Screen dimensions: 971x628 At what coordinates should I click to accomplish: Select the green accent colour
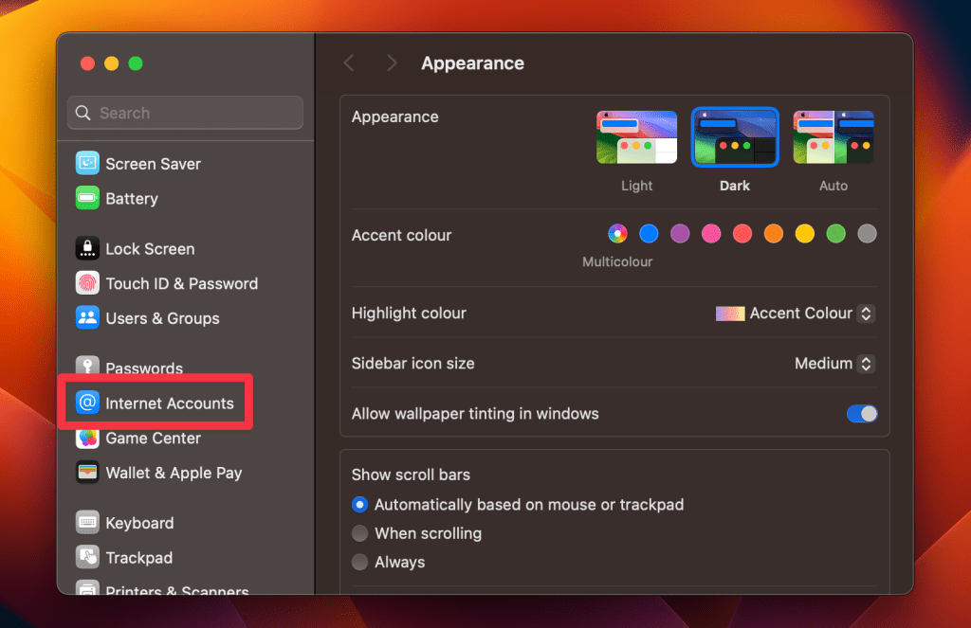836,233
